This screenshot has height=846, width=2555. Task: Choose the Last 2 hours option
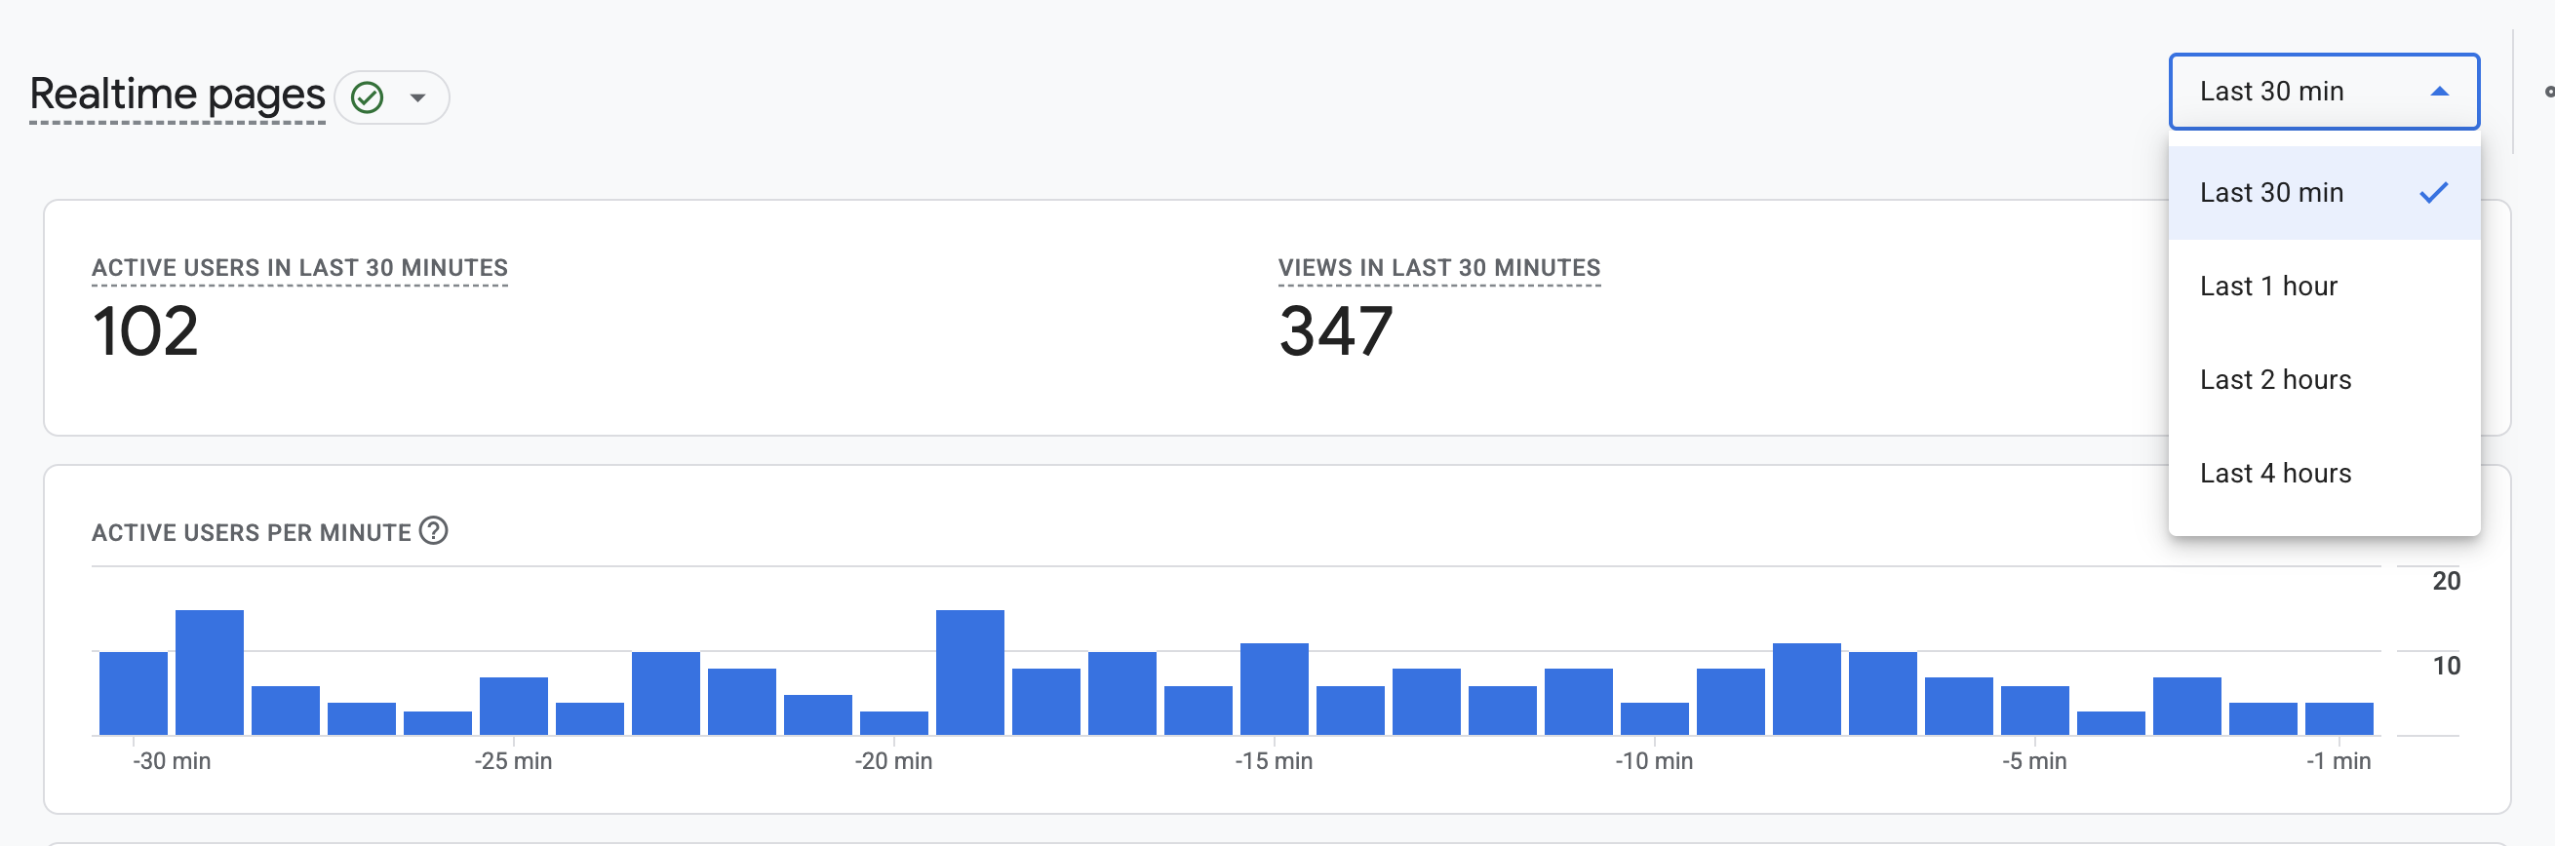coord(2323,379)
